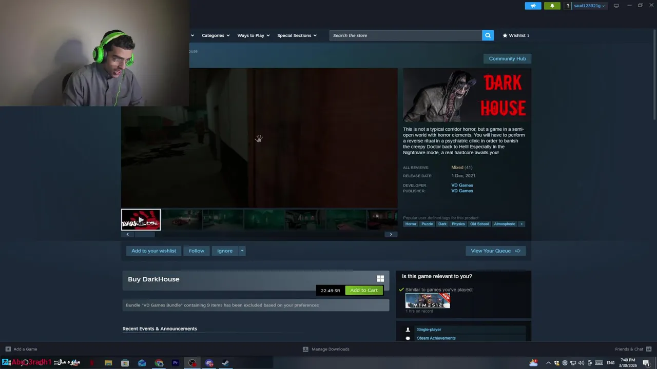
Task: Click the Windows platform icon beside Buy DarkHouse
Action: click(x=380, y=278)
